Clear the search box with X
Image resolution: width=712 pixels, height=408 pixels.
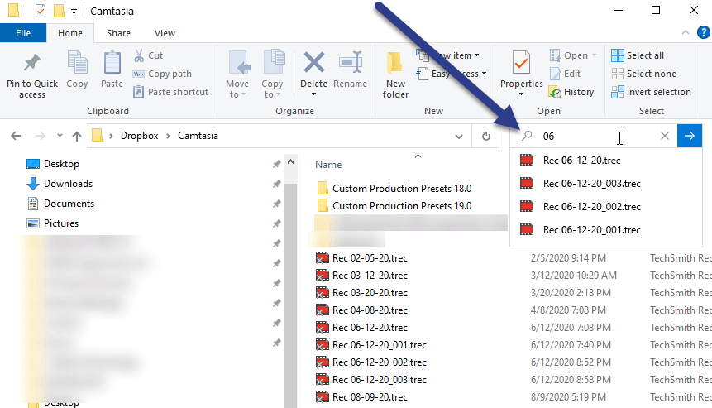click(x=665, y=136)
